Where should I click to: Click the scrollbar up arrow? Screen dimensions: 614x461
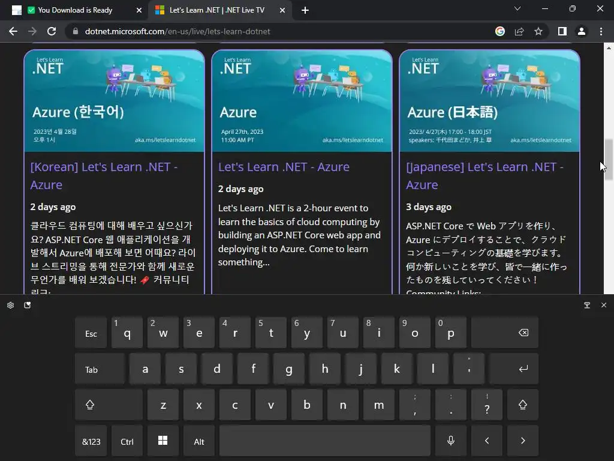(609, 48)
